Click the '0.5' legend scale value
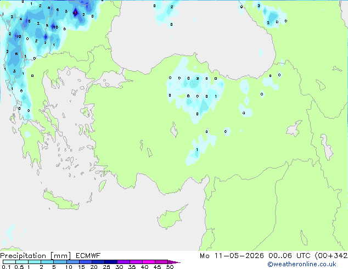This screenshot has height=269, width=348. [19, 267]
